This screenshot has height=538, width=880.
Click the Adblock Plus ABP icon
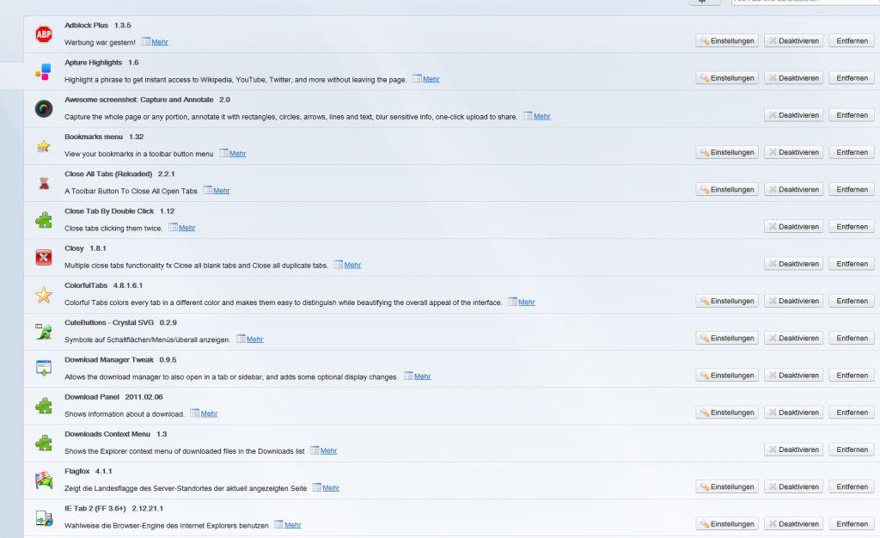[44, 34]
